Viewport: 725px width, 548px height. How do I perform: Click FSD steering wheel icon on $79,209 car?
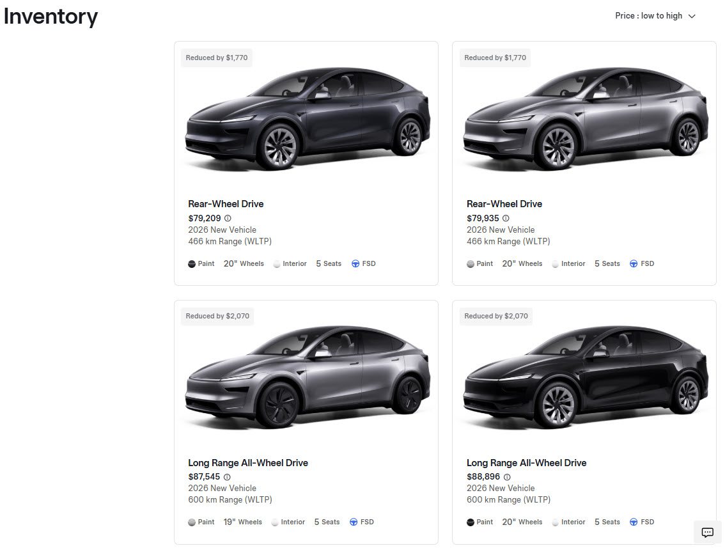355,263
